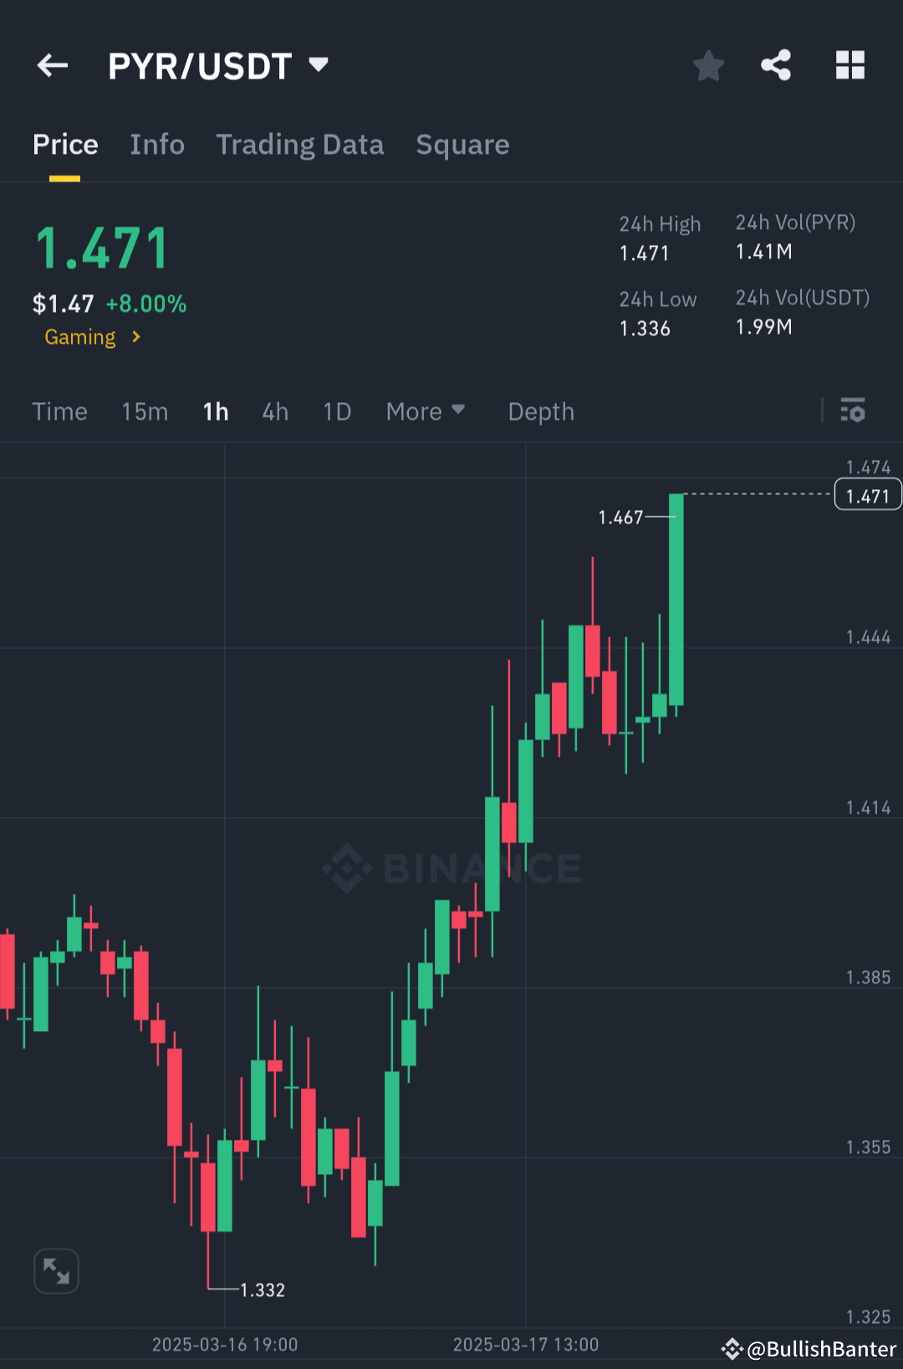This screenshot has width=903, height=1369.
Task: Tap the arrow next to Gaming tag
Action: (x=136, y=337)
